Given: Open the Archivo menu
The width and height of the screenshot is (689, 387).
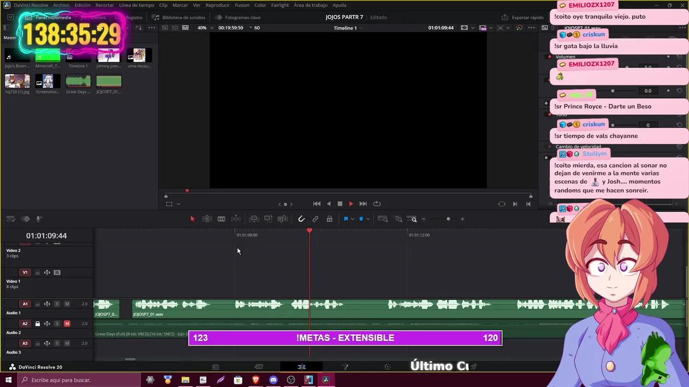Looking at the screenshot, I should 61,5.
